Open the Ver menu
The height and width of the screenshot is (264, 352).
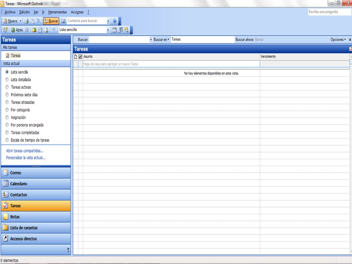pos(36,12)
